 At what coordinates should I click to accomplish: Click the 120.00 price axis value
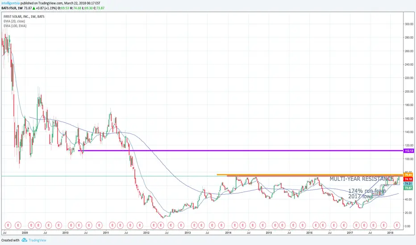[x=409, y=145]
